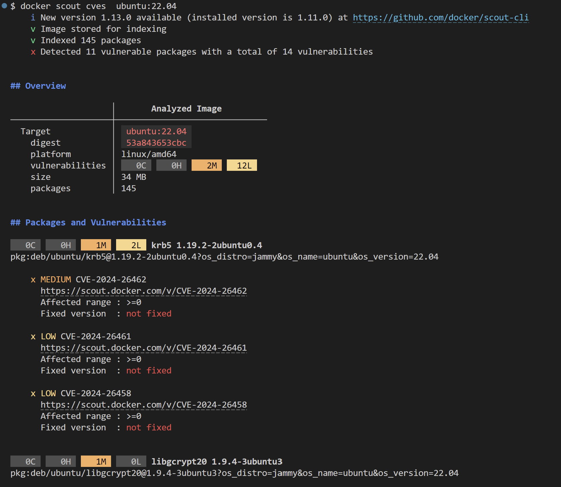
Task: Click the 'LOW CVE-2024-26461' entry title
Action: tap(86, 336)
